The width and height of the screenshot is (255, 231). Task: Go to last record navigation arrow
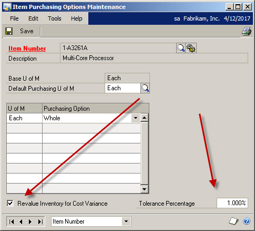coord(40,222)
